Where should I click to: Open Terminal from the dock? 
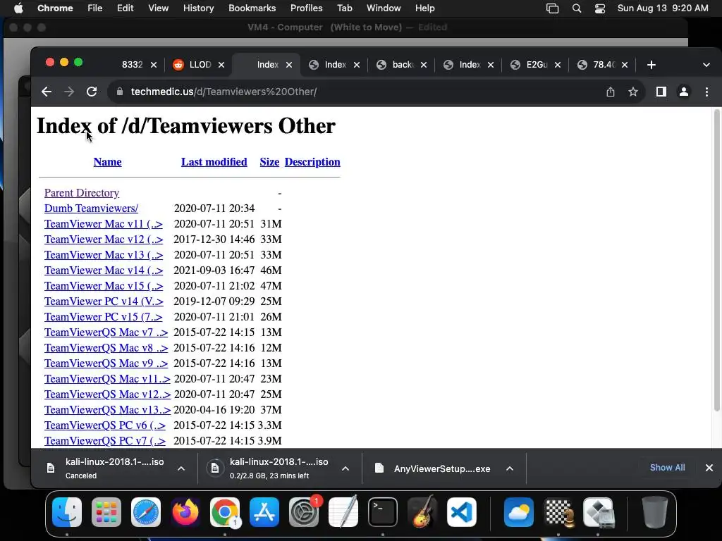click(x=383, y=512)
